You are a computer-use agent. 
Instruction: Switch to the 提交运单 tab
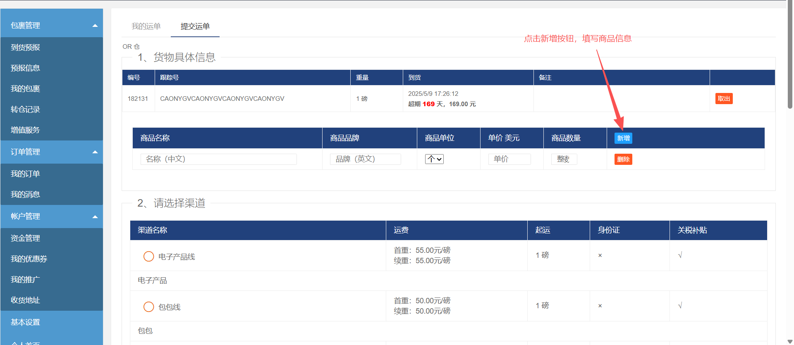coord(195,26)
